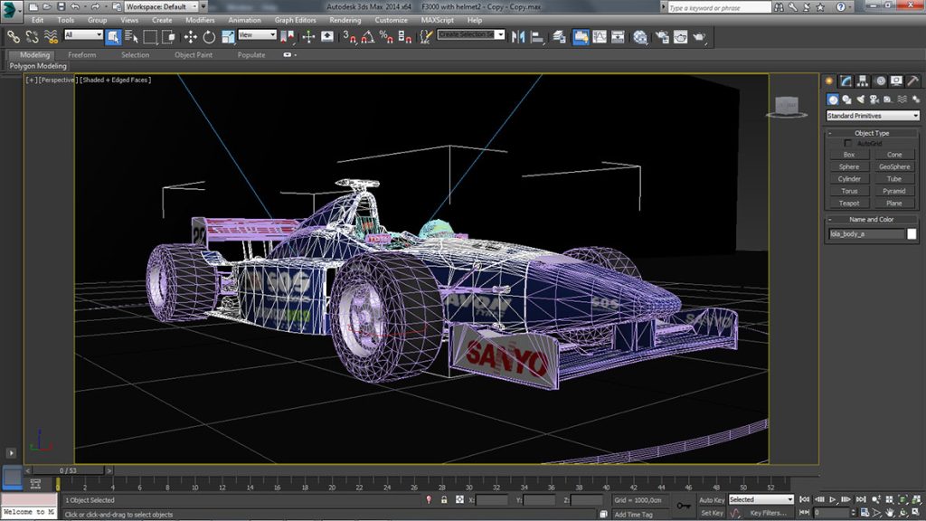Expand the Workspace: Default dropdown

click(161, 6)
